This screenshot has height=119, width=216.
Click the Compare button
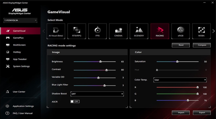tap(202, 45)
